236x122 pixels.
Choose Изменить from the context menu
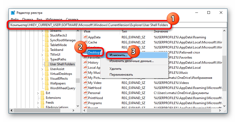coord(118,55)
